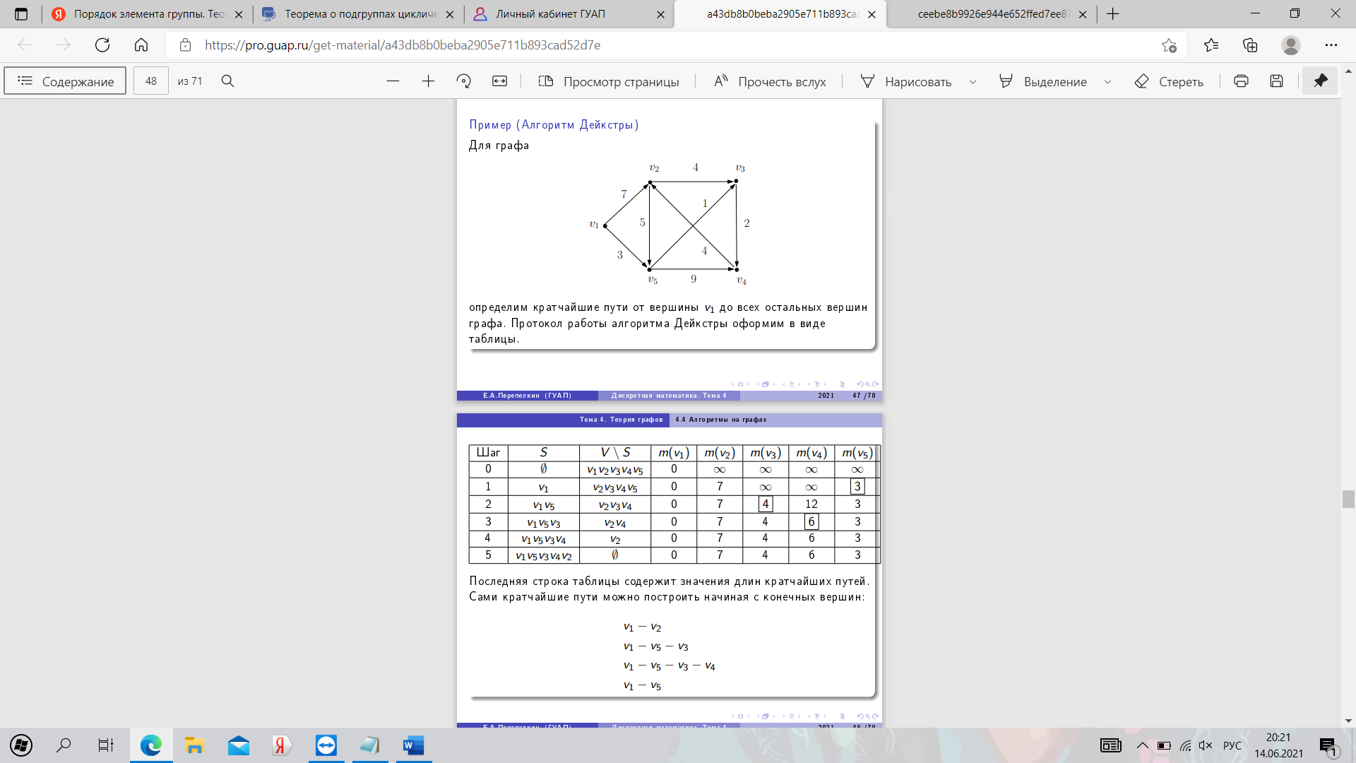Zoom out of the PDF
This screenshot has width=1356, height=763.
click(x=393, y=81)
